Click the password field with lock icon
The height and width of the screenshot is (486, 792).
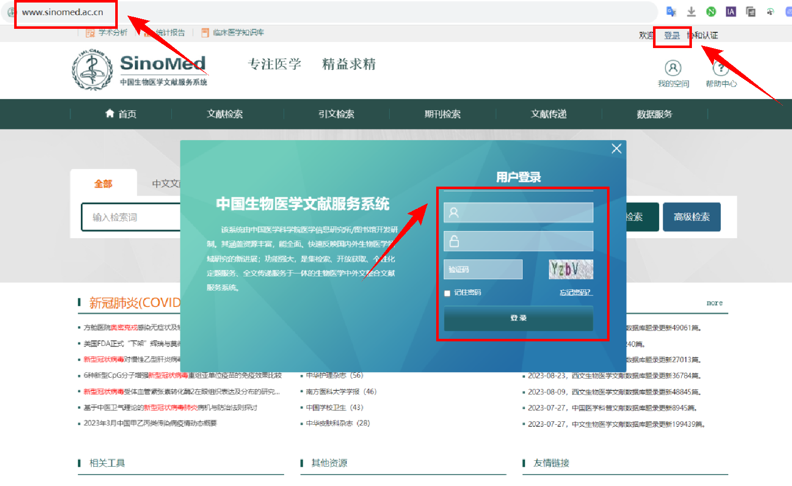click(x=518, y=241)
